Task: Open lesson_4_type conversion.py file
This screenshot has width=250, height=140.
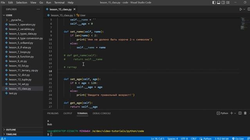Action: click(x=26, y=38)
